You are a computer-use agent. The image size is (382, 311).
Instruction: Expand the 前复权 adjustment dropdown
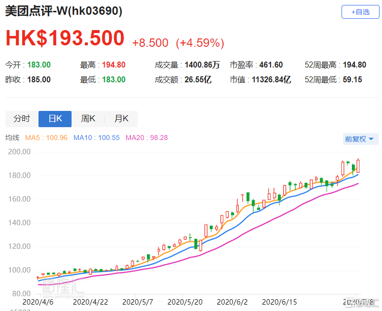click(x=361, y=139)
